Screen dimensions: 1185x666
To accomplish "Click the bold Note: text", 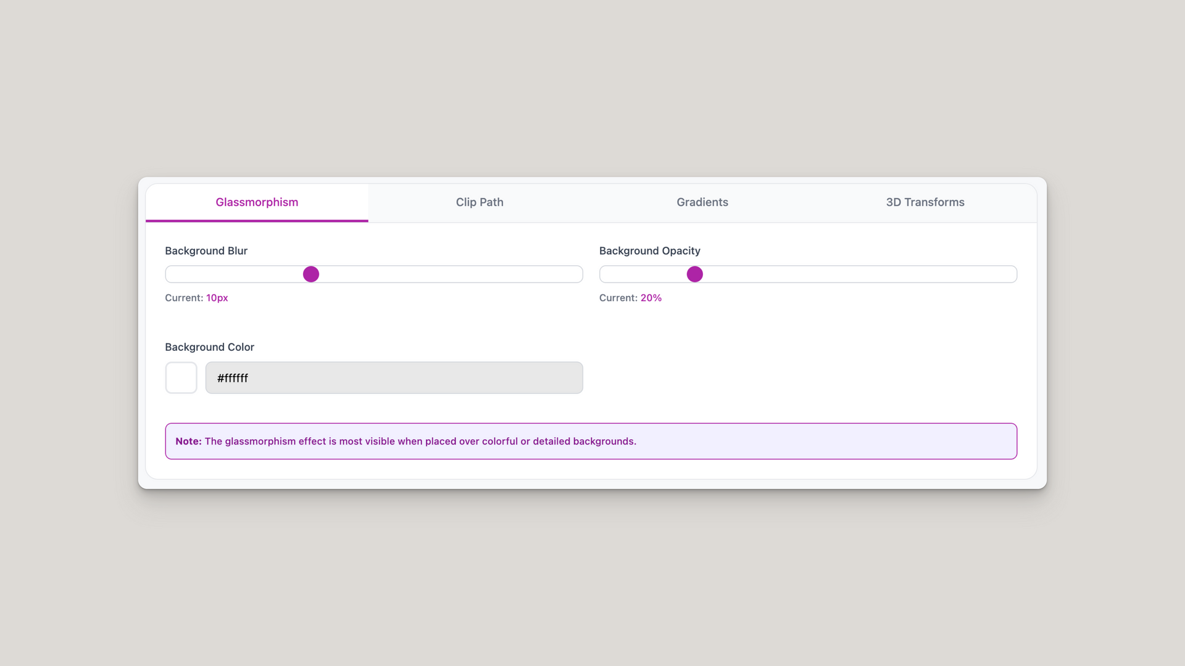I will pyautogui.click(x=188, y=442).
